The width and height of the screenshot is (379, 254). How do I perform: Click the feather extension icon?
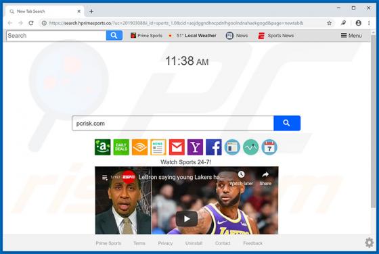point(343,23)
